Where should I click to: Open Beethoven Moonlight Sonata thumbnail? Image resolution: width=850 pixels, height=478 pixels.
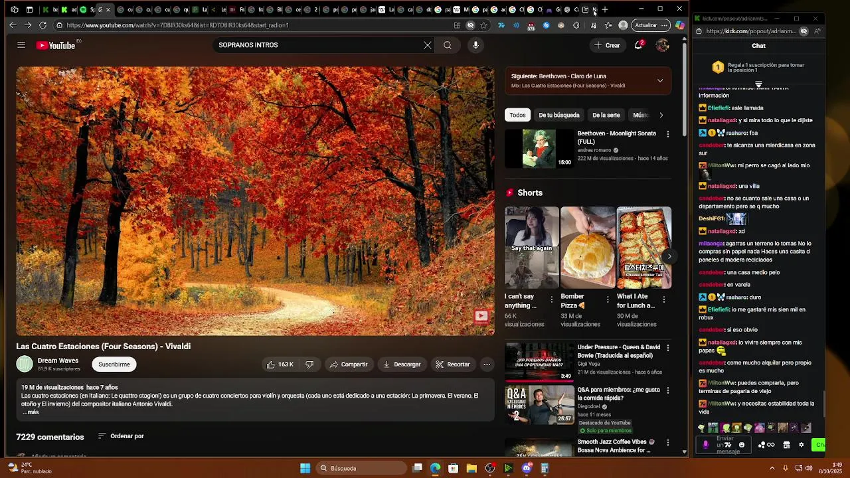(539, 148)
